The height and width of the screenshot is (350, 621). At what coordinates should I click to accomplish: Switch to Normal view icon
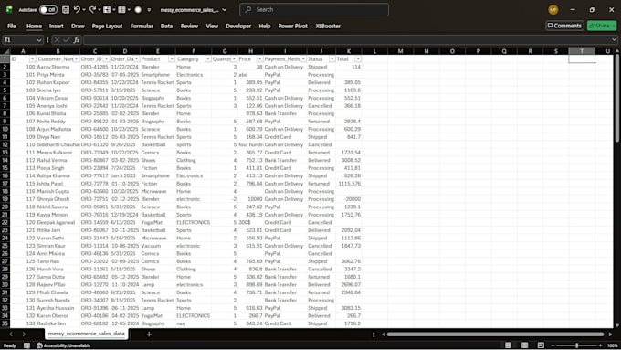[x=508, y=345]
